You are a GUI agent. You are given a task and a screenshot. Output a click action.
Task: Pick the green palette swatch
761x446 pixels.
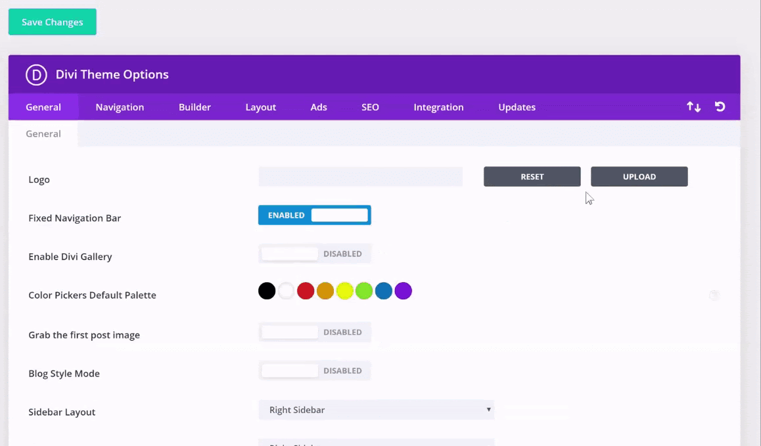point(364,291)
